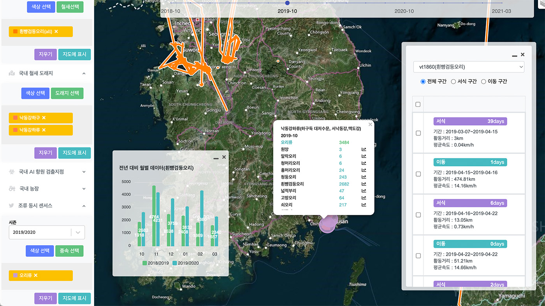Image resolution: width=545 pixels, height=306 pixels.
Task: Open trend chart icon for 쇠오리 row
Action: click(364, 205)
